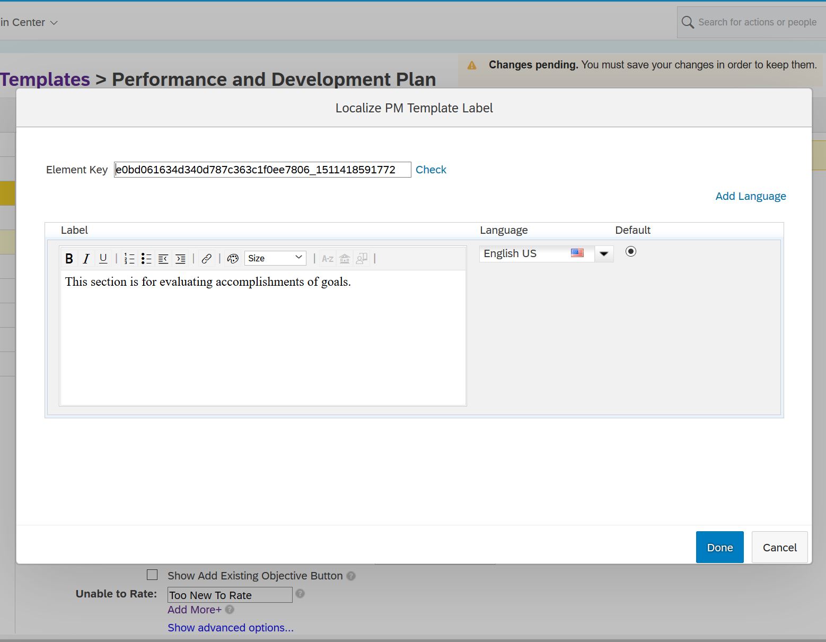Insert a hyperlink in label

(x=207, y=259)
